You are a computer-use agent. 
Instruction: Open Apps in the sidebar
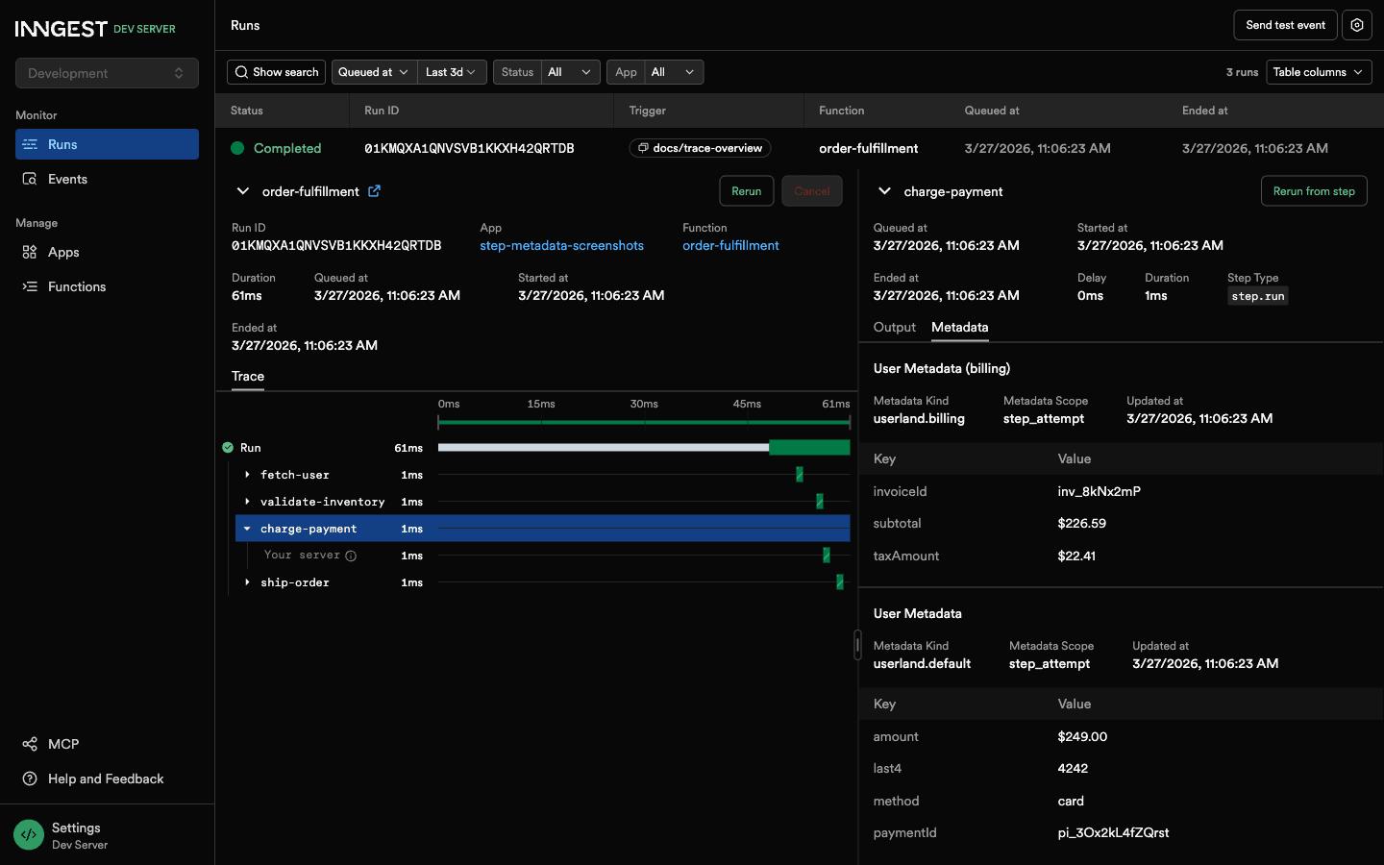[x=107, y=252]
